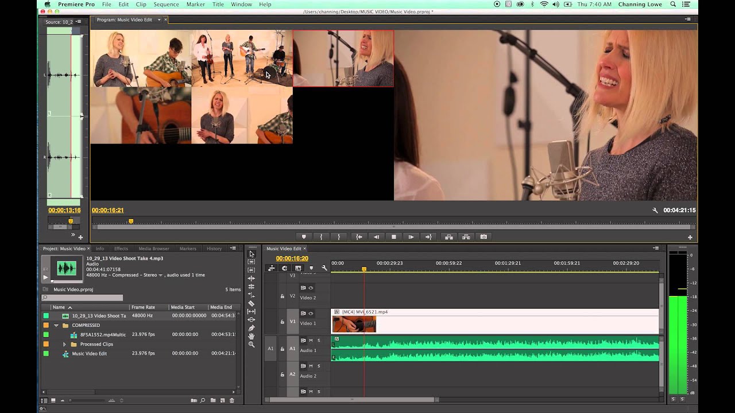Image resolution: width=735 pixels, height=413 pixels.
Task: Open timeline display settings wrench
Action: 324,268
